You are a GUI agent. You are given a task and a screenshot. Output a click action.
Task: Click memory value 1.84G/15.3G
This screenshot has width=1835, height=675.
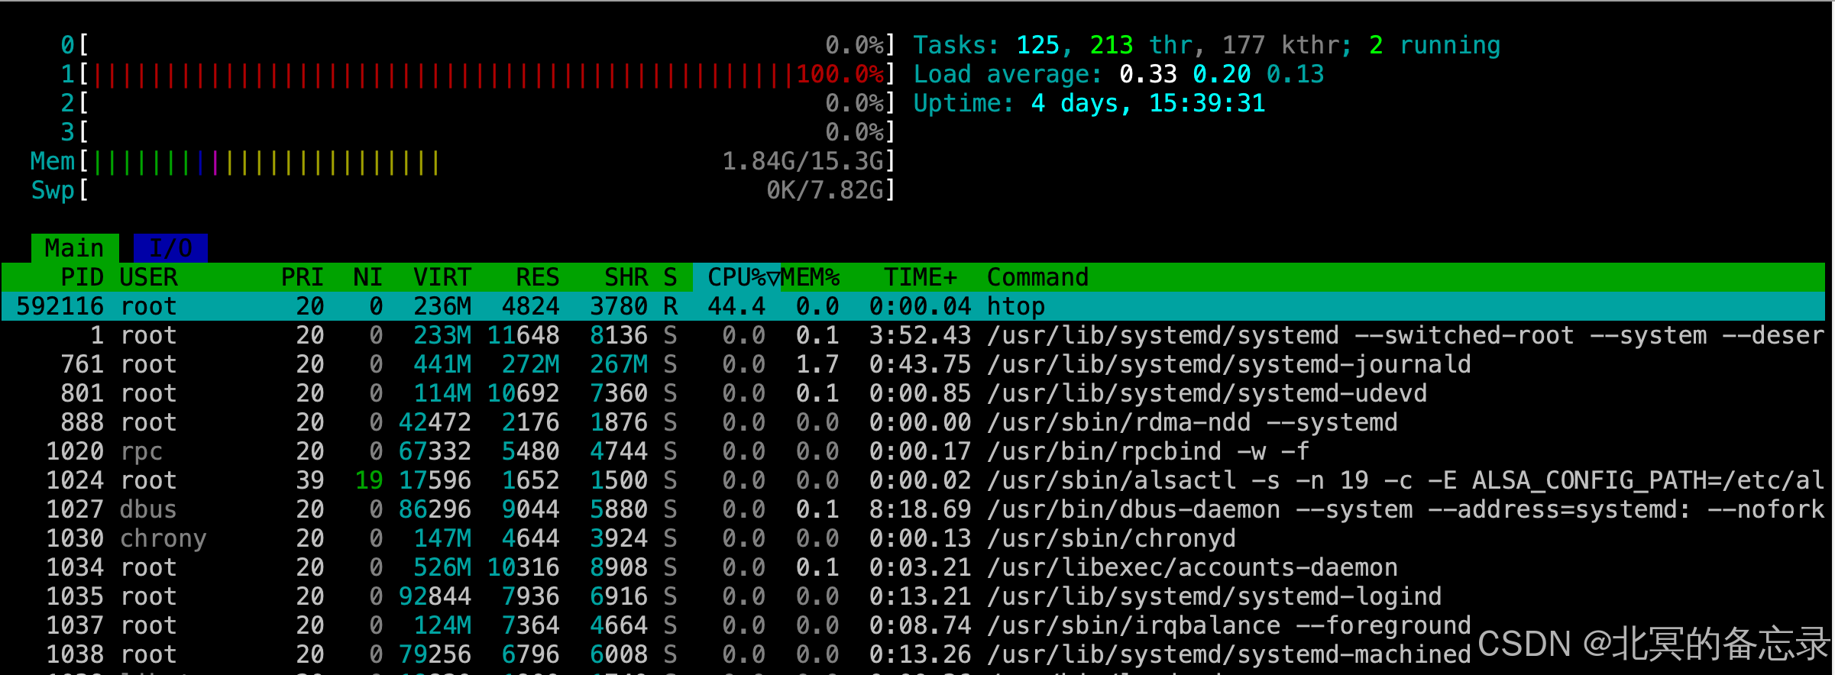click(802, 161)
